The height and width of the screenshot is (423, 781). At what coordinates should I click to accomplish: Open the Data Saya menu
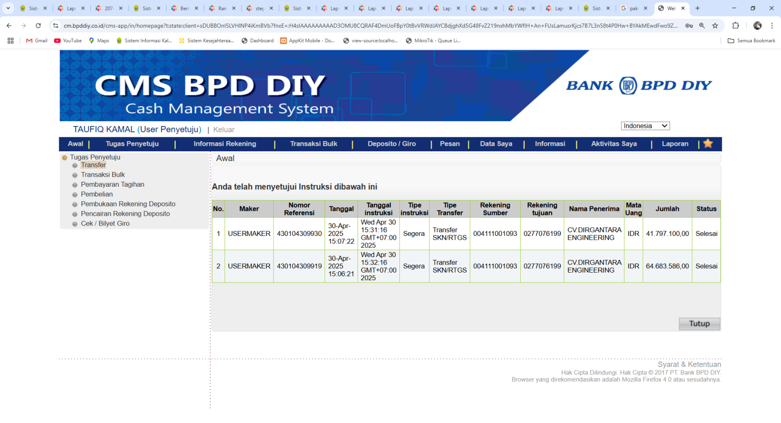[x=496, y=144]
